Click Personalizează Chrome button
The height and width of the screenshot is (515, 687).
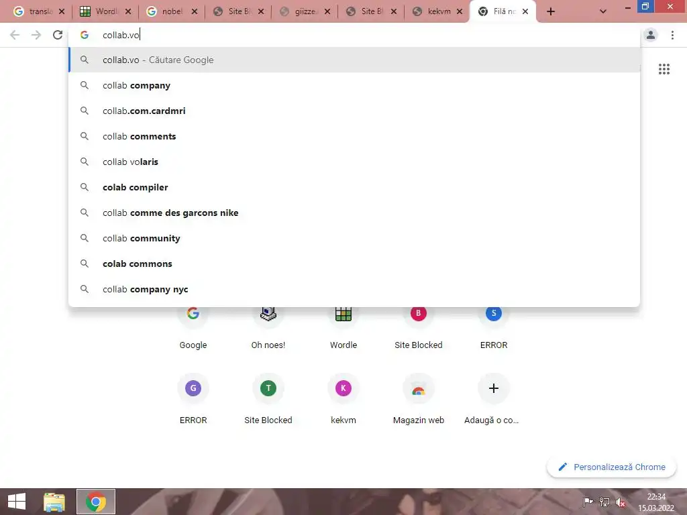[612, 467]
